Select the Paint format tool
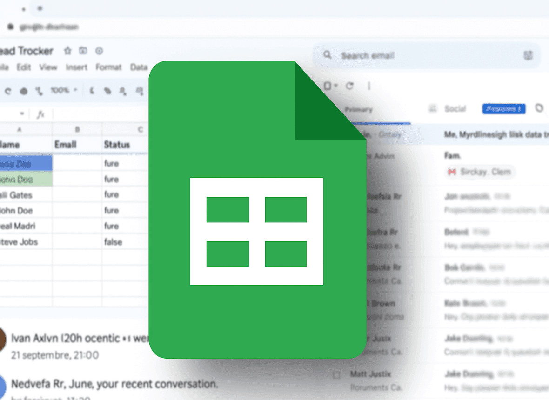The height and width of the screenshot is (400, 549). tap(39, 91)
